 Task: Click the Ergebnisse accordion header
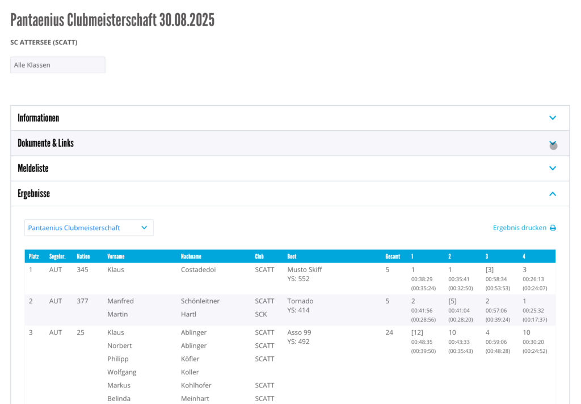[290, 194]
